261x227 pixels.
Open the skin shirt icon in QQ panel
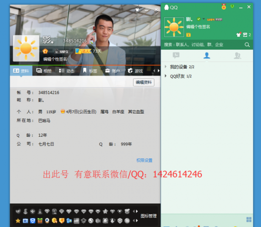[x=239, y=34]
